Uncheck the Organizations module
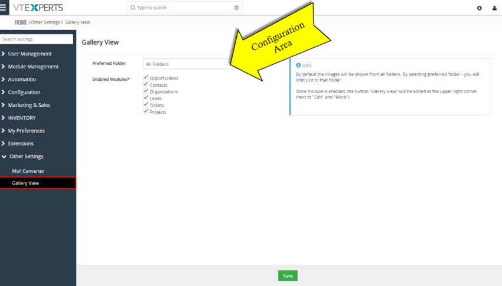 [x=146, y=91]
